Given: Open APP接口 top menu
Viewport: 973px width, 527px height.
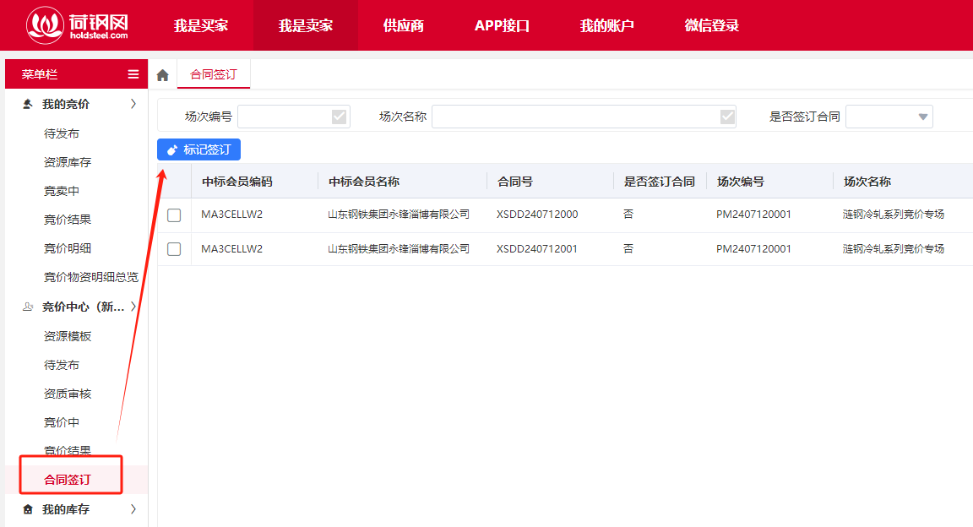Looking at the screenshot, I should (x=502, y=25).
